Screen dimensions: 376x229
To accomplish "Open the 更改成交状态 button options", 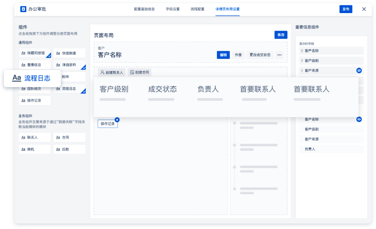I will (260, 55).
